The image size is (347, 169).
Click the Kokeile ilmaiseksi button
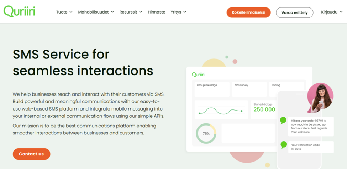248,12
